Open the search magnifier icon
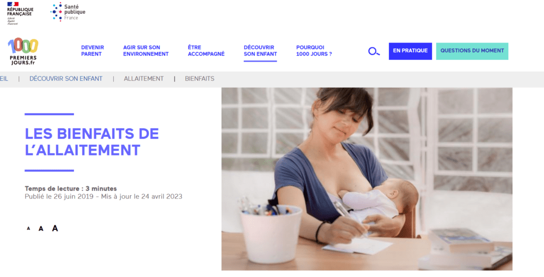Viewport: 544px width, 277px height. coord(373,51)
